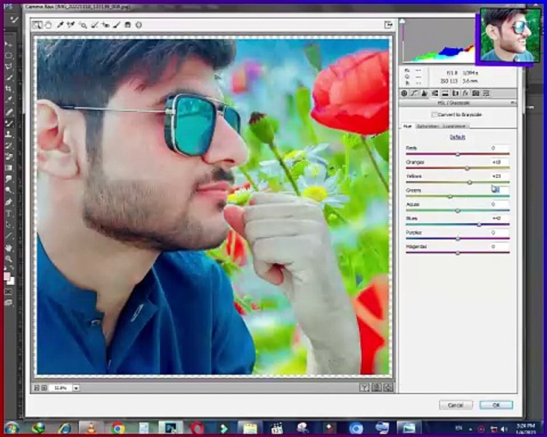This screenshot has height=437, width=547.
Task: Click the OK button
Action: 496,405
